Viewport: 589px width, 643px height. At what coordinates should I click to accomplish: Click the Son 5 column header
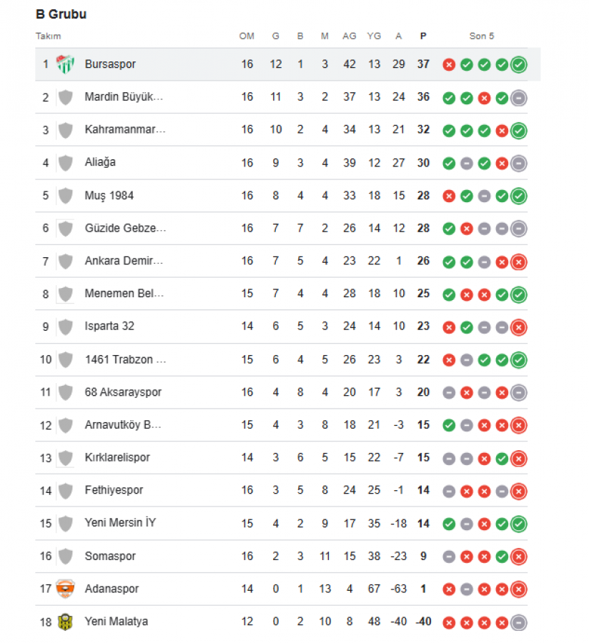[482, 36]
